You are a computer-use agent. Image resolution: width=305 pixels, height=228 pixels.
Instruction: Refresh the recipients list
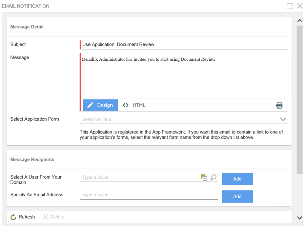point(23,217)
